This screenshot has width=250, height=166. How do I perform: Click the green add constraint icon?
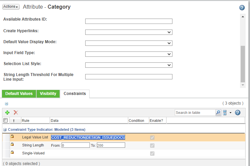7,113
